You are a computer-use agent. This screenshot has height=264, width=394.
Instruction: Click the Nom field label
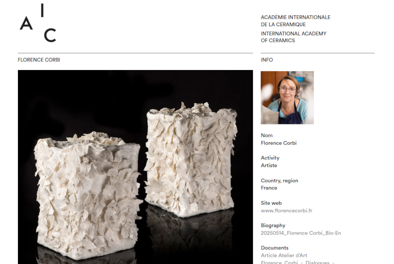point(266,135)
